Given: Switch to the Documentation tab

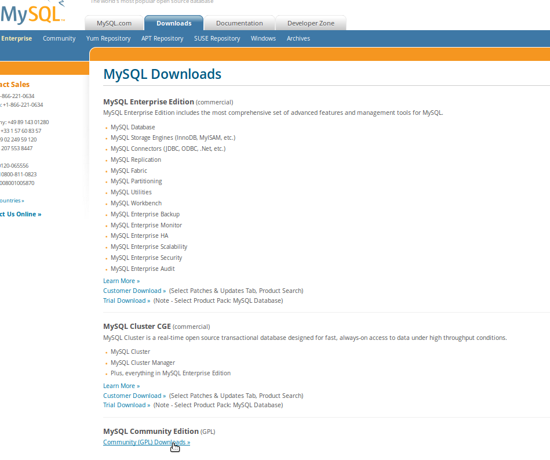Looking at the screenshot, I should pos(239,23).
